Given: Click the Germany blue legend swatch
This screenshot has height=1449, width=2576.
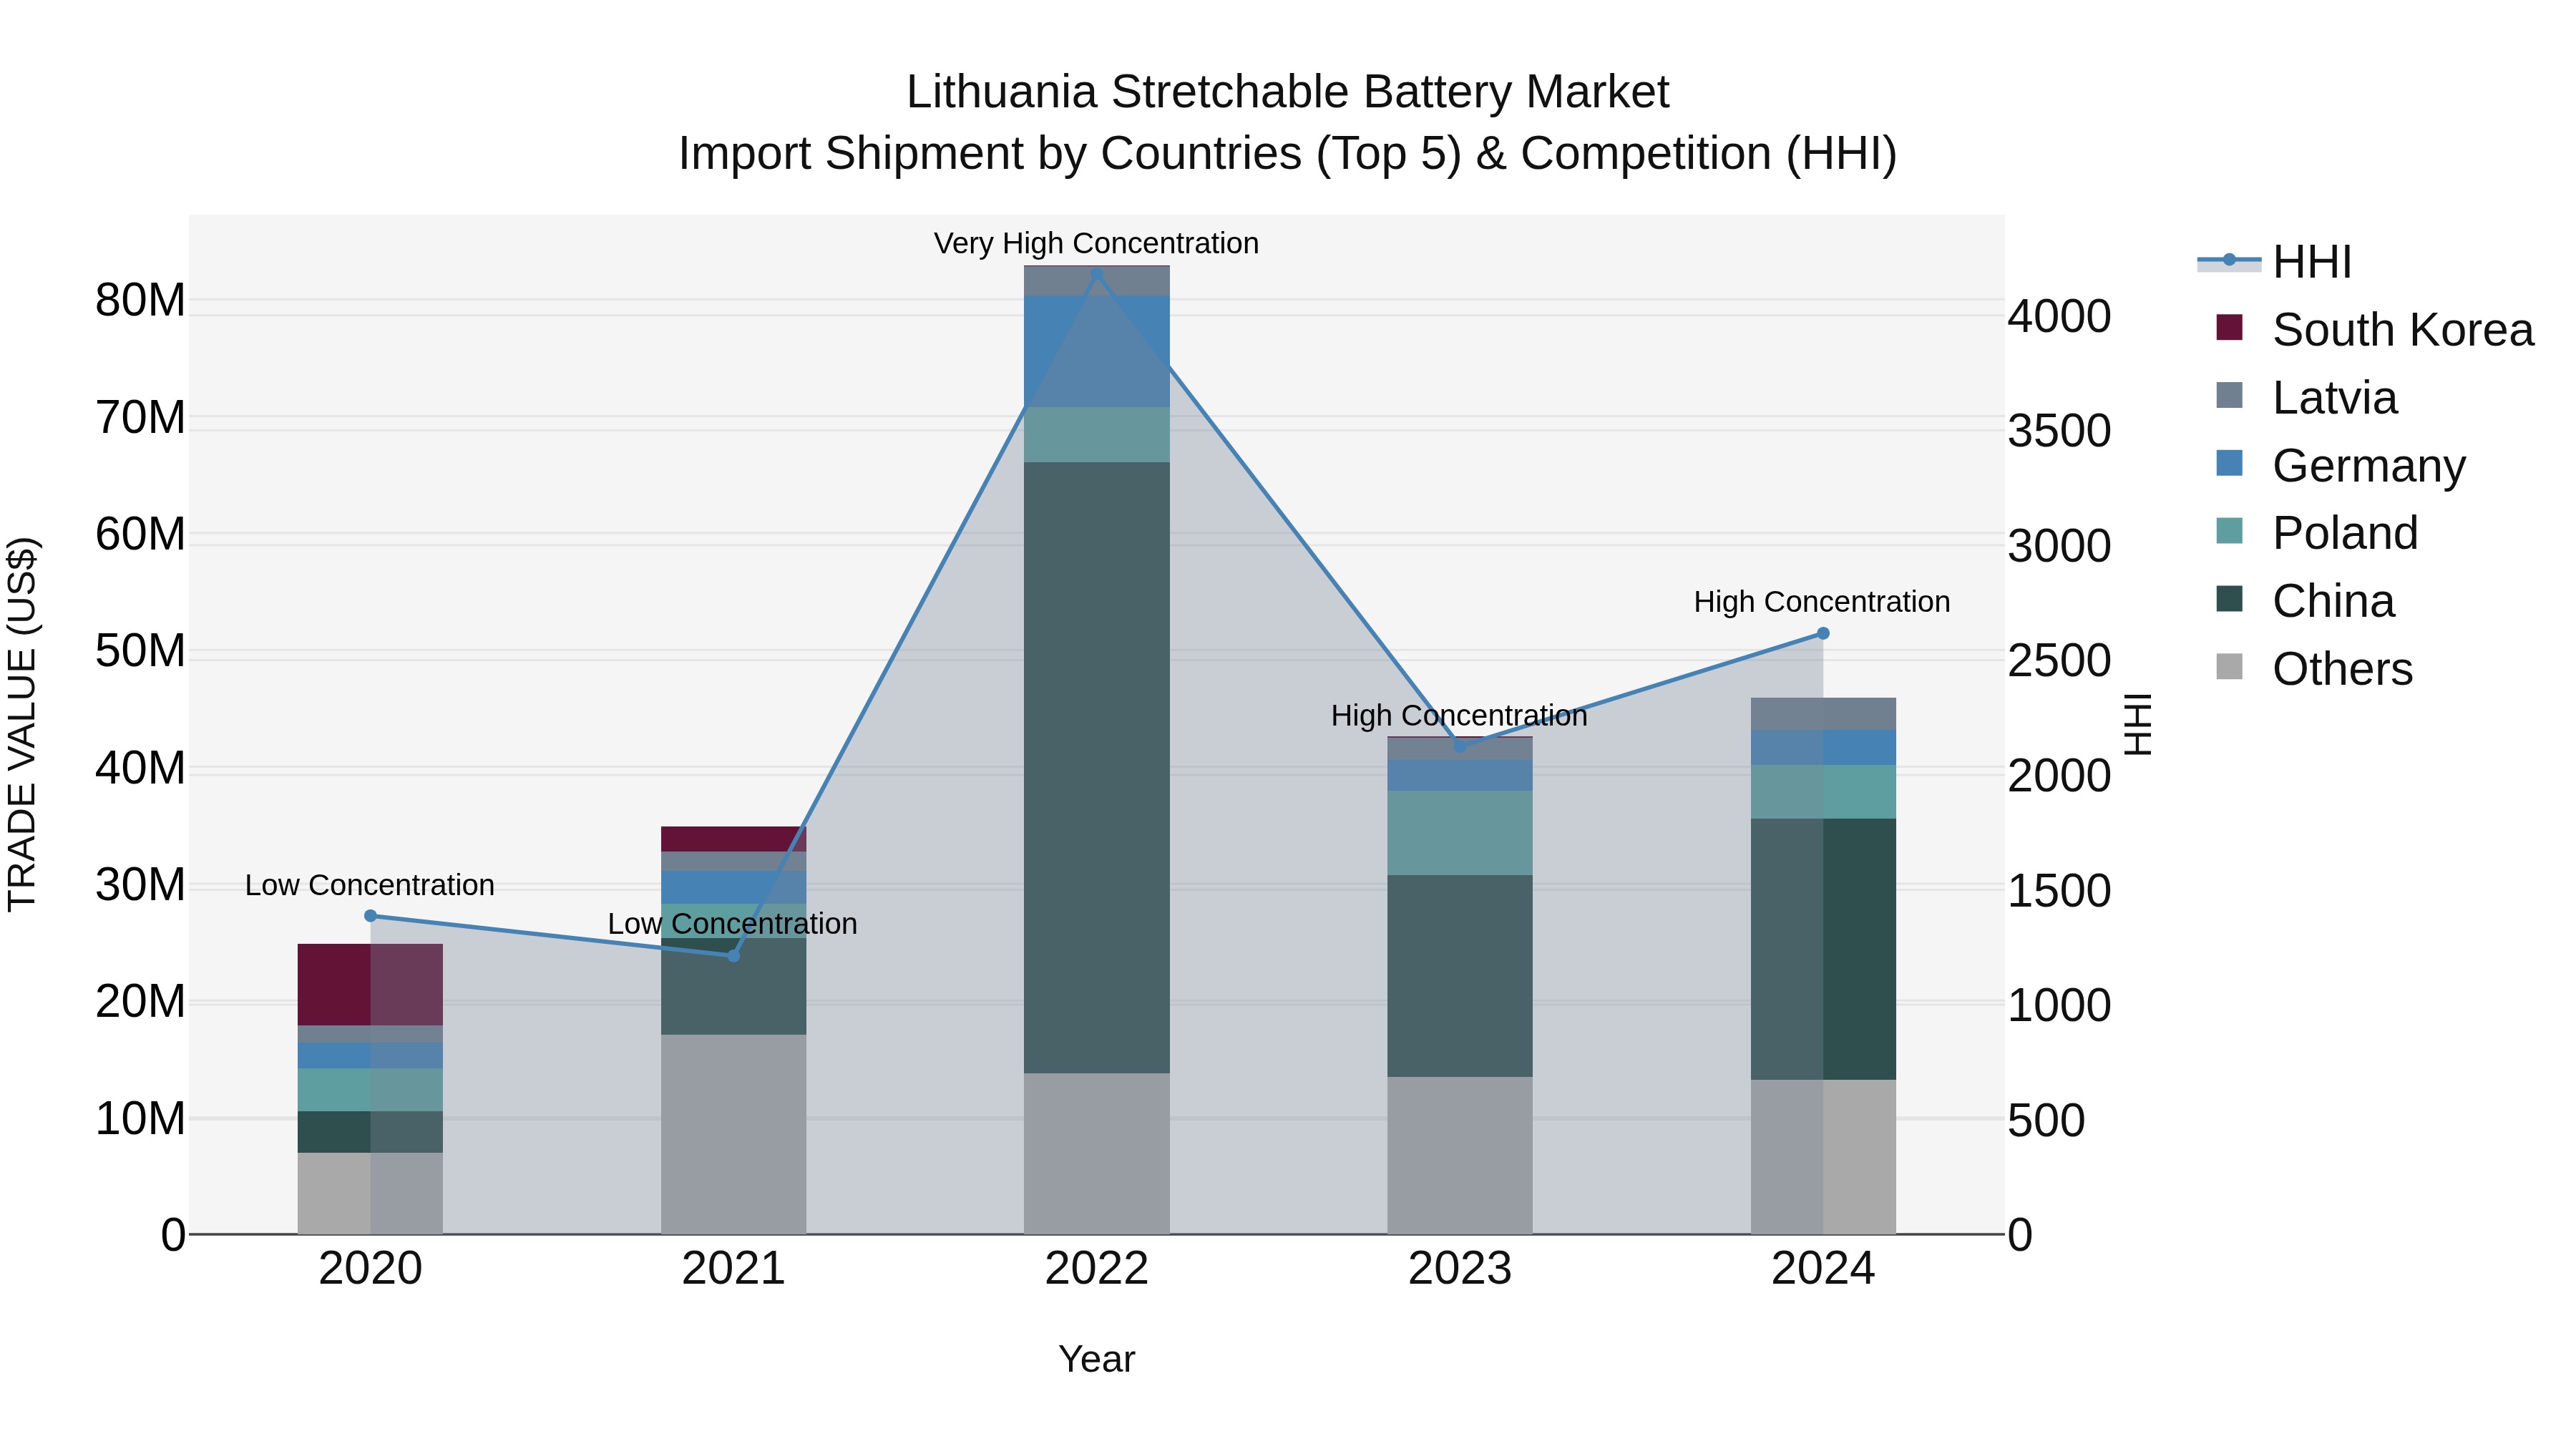Looking at the screenshot, I should coord(2229,463).
